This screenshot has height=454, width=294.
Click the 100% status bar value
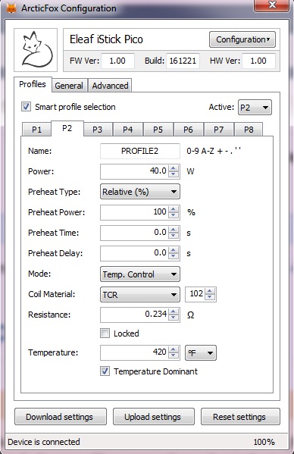coord(264,442)
